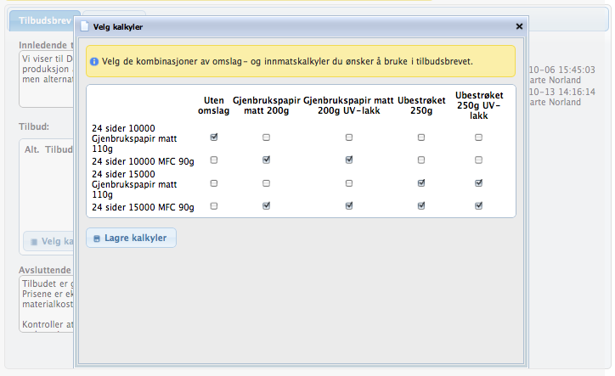Uncheck Gjenbrukspapir matt 200g for 15000 MFC 90g
Screen dimensions: 615x376
tap(267, 205)
